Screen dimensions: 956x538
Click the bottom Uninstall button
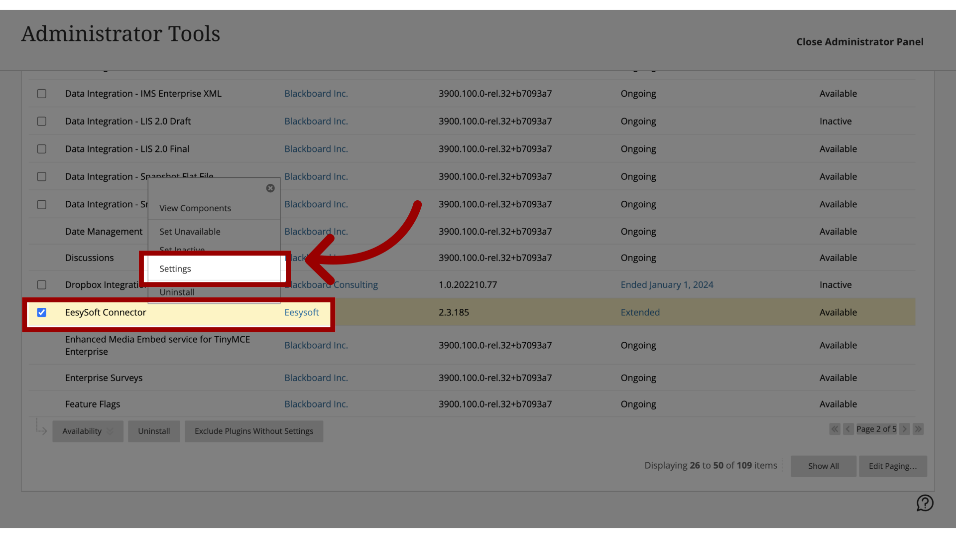(x=154, y=431)
